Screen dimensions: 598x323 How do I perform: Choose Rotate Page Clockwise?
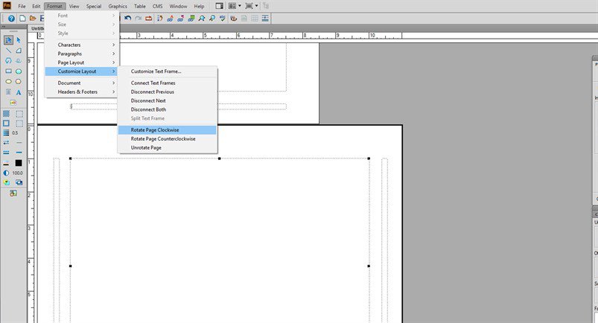(x=168, y=130)
